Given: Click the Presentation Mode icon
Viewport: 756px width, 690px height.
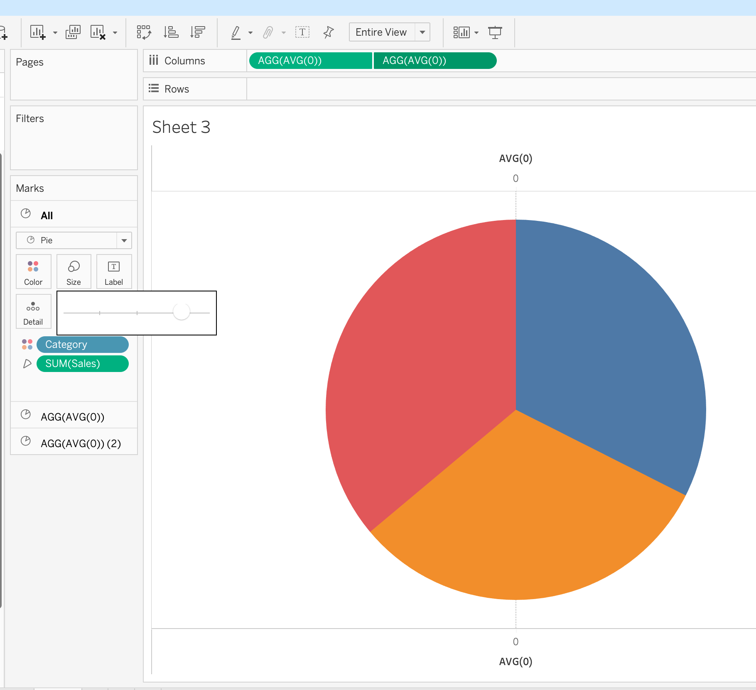Looking at the screenshot, I should click(x=495, y=32).
